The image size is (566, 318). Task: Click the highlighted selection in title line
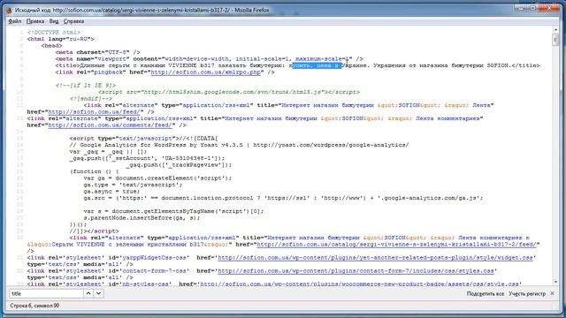pyautogui.click(x=317, y=65)
